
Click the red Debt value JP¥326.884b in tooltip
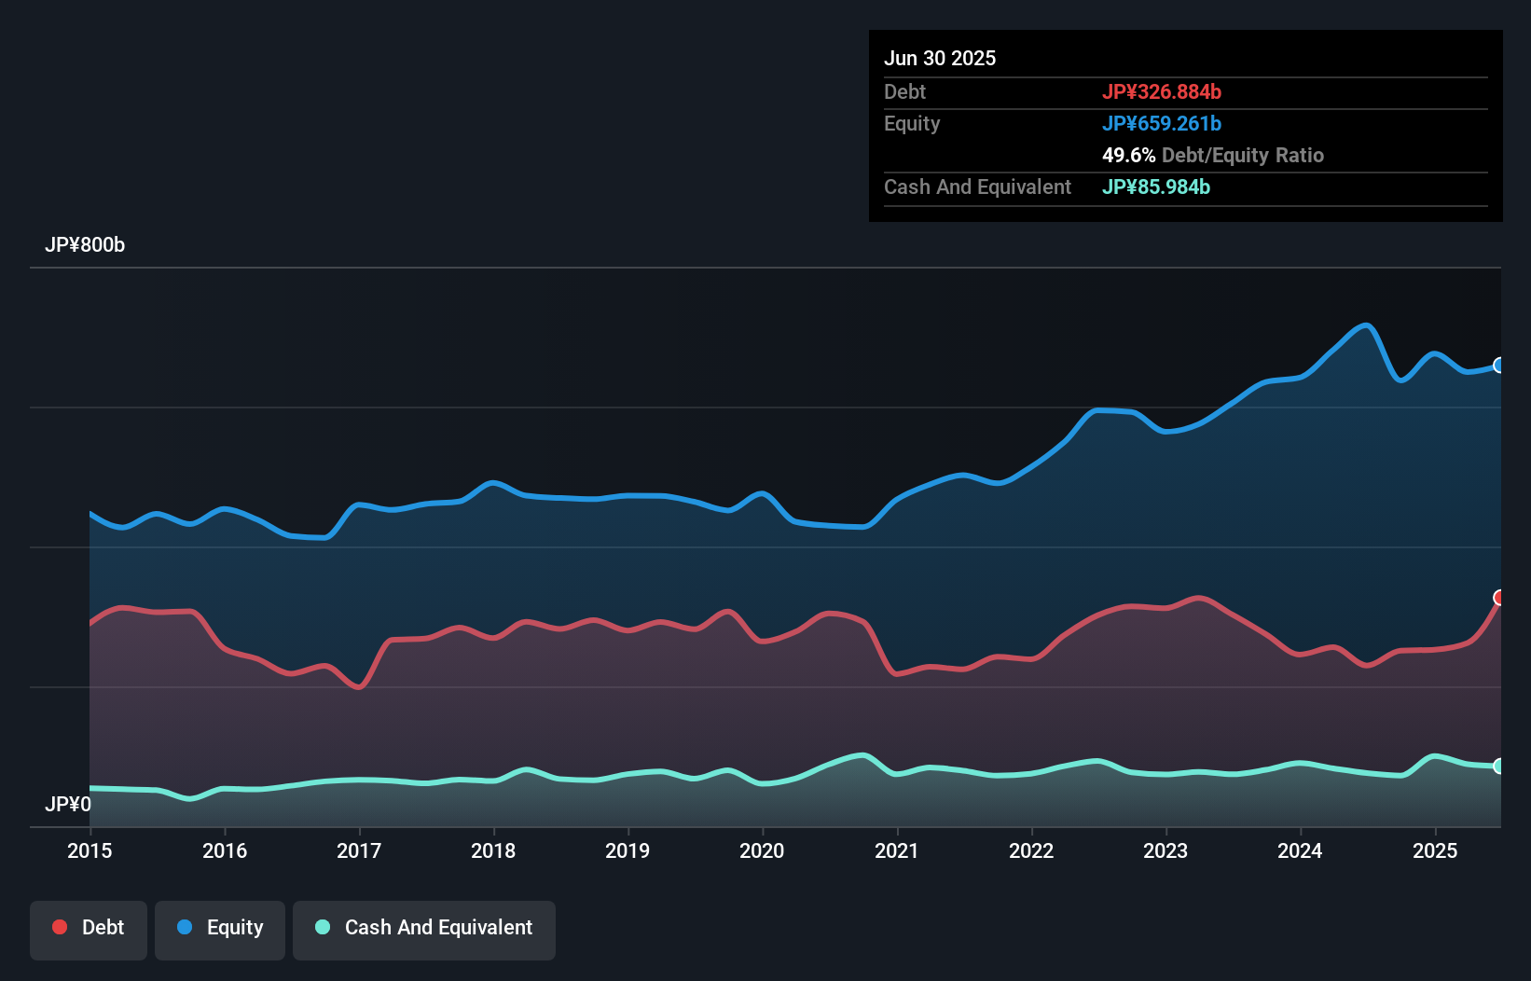[1162, 91]
